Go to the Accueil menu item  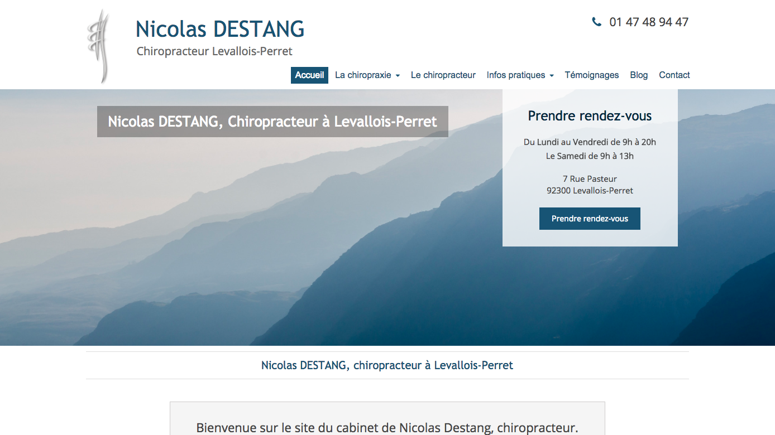tap(309, 75)
